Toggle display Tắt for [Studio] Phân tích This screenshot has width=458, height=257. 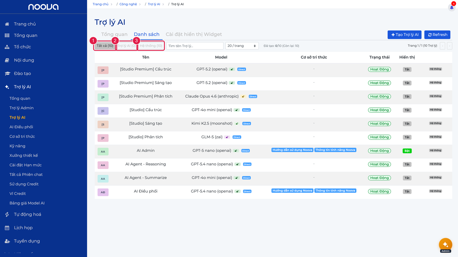(407, 137)
